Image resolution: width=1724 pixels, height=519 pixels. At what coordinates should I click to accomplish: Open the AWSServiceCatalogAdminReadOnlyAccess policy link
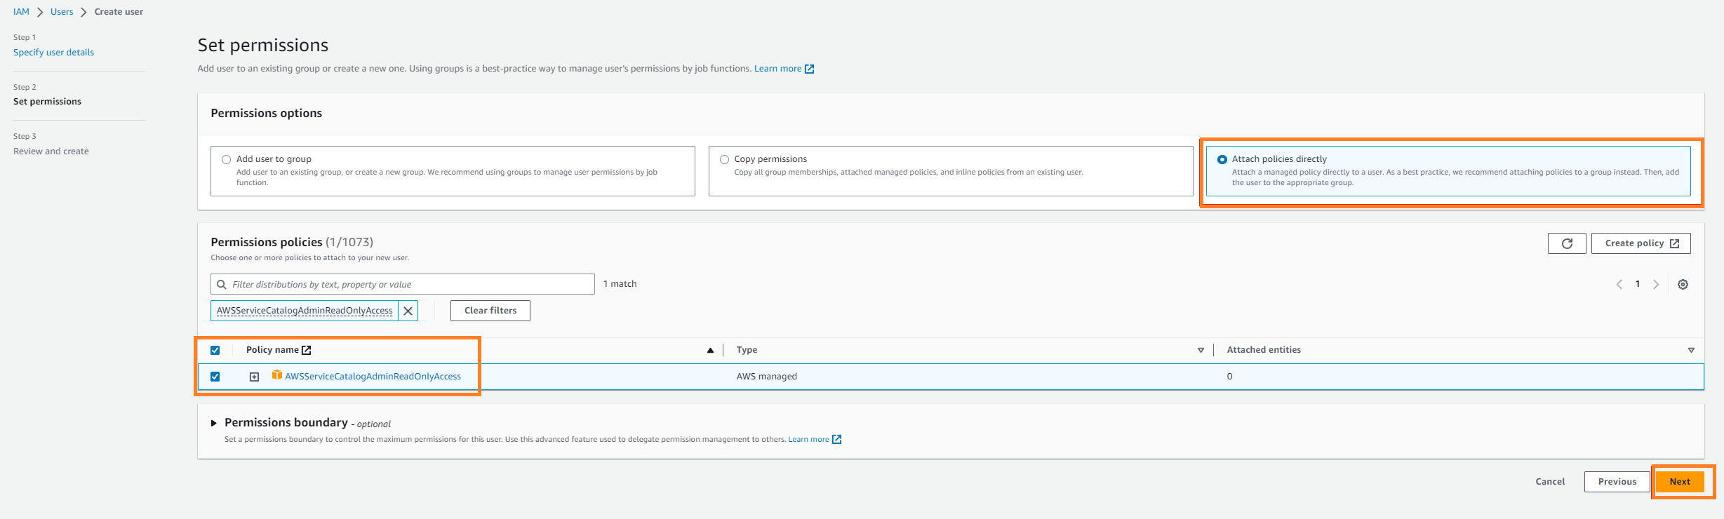click(x=373, y=377)
